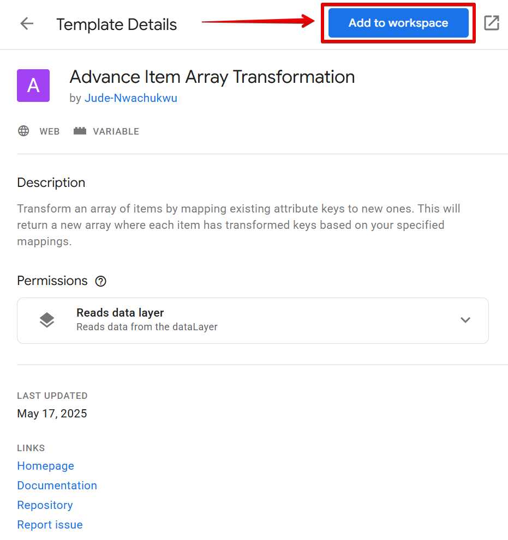Image resolution: width=508 pixels, height=540 pixels.
Task: Click the LINKS section label
Action: pyautogui.click(x=31, y=448)
